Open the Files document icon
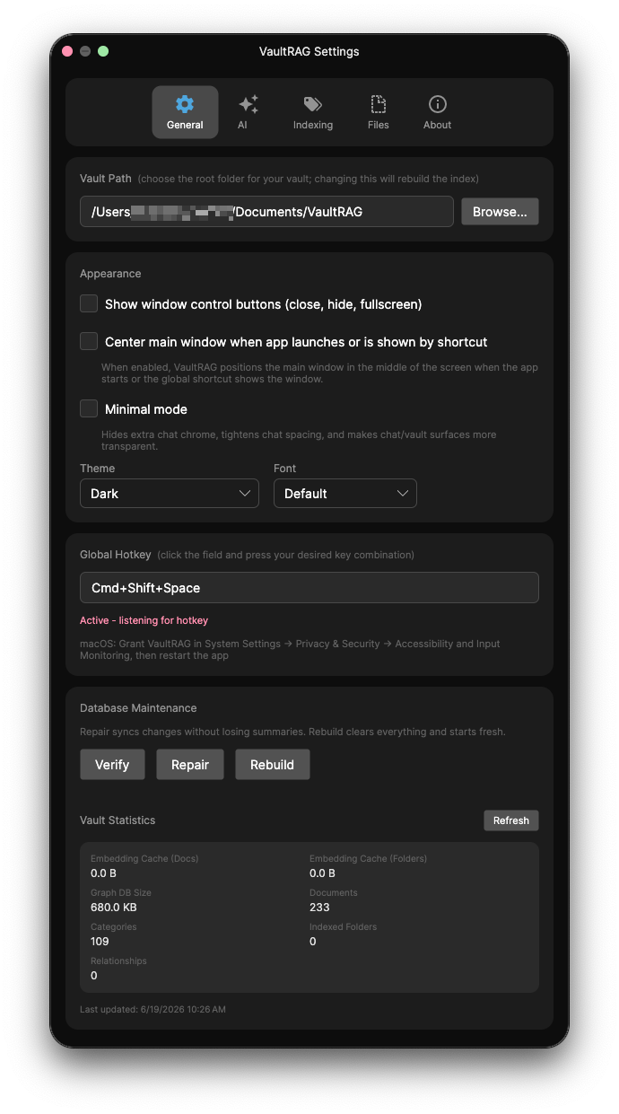The image size is (619, 1114). (379, 104)
